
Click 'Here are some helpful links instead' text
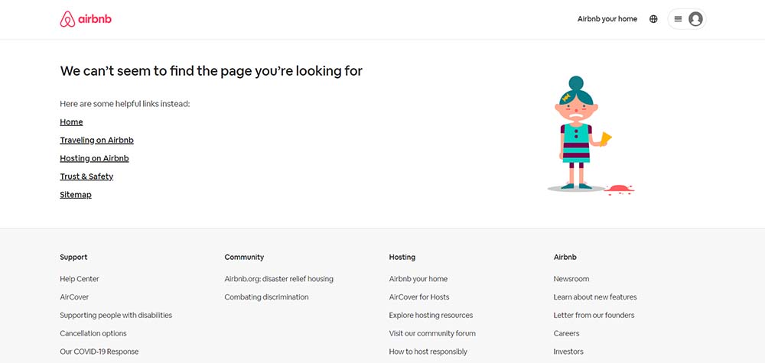[125, 104]
